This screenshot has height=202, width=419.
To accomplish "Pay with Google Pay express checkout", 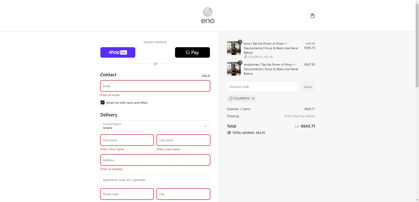I will pos(192,52).
